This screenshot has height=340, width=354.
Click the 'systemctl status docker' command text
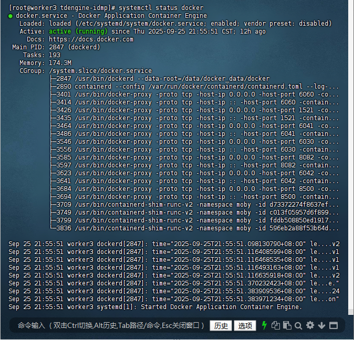click(x=161, y=8)
